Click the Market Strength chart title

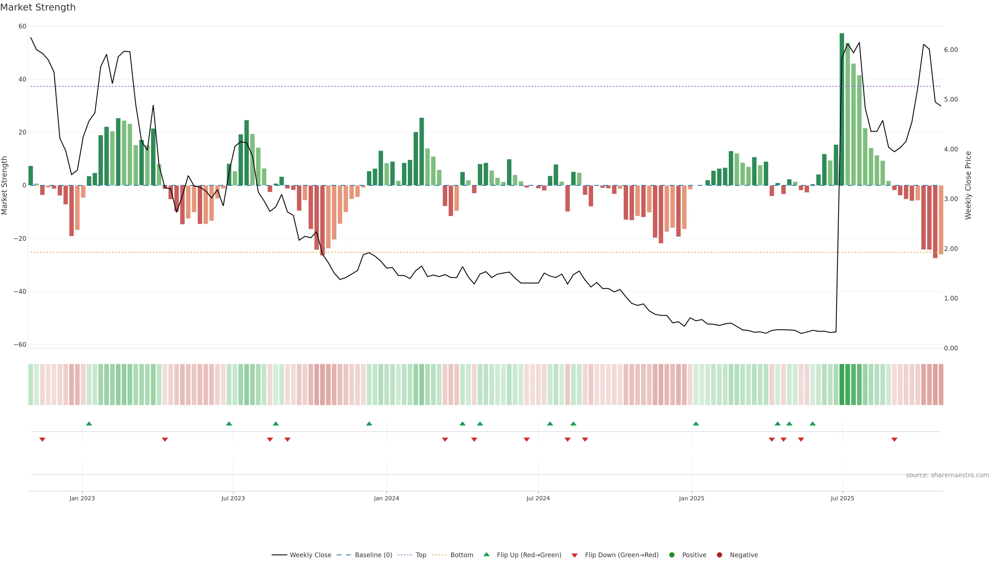coord(38,7)
